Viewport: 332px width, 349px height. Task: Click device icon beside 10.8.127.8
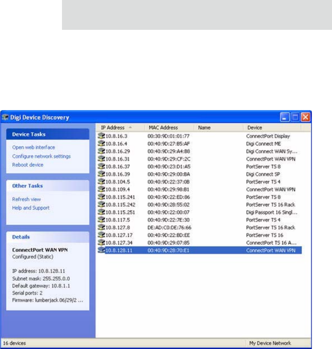pyautogui.click(x=101, y=227)
